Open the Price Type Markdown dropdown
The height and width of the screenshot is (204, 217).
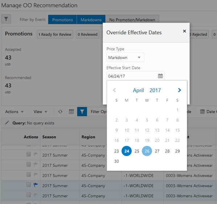(x=125, y=57)
